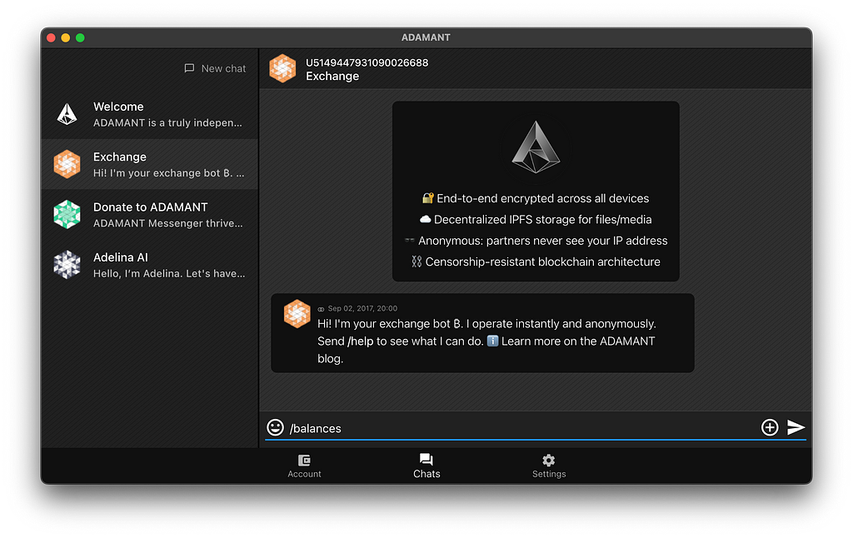Open the Adelina AI conversation
This screenshot has height=538, width=853.
(x=150, y=264)
